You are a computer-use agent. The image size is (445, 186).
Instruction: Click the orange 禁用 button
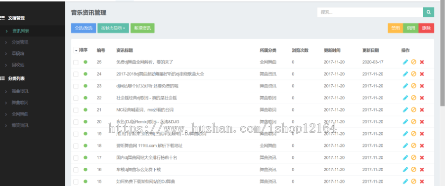396,28
